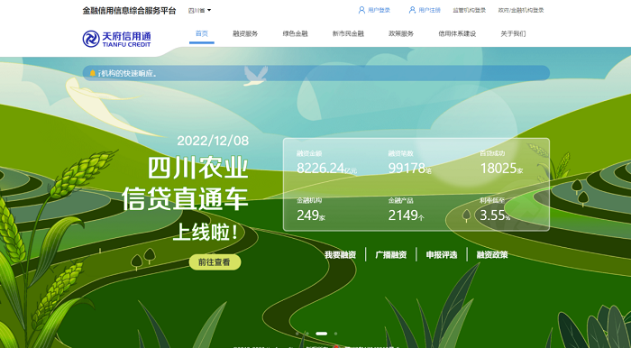
Task: Select the active elongated carousel indicator
Action: point(322,334)
